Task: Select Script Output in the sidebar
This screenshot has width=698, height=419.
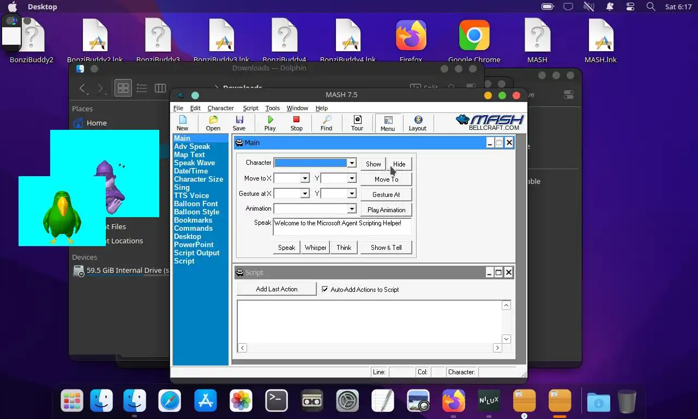Action: click(196, 253)
